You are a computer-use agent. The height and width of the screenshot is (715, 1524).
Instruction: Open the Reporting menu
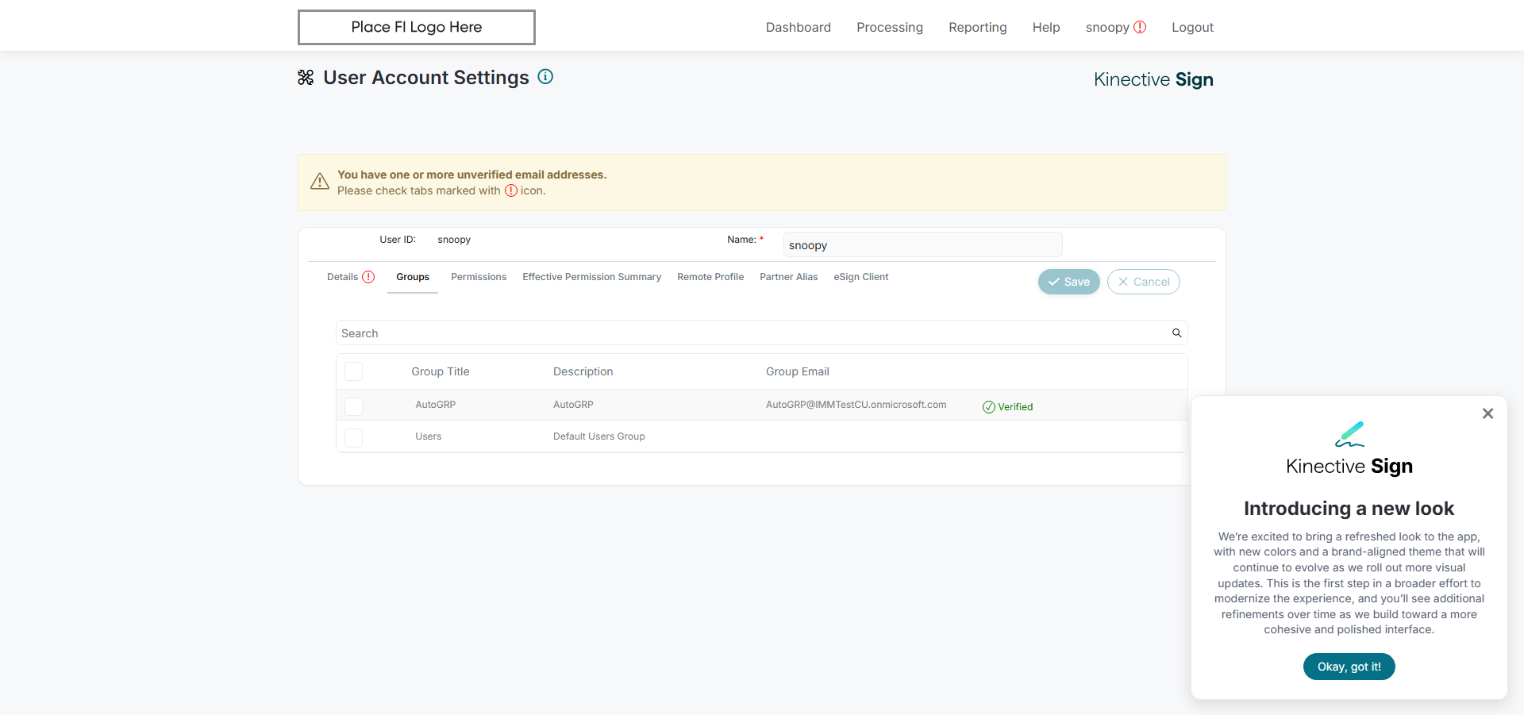(977, 27)
